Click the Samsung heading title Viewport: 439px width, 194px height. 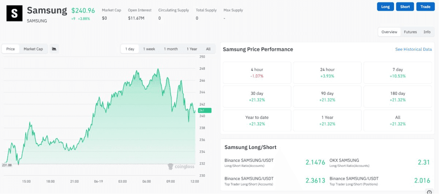(47, 10)
